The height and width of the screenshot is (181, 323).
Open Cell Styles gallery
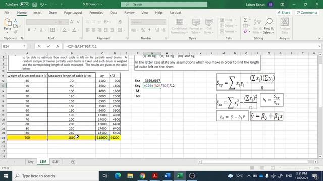pos(209,26)
